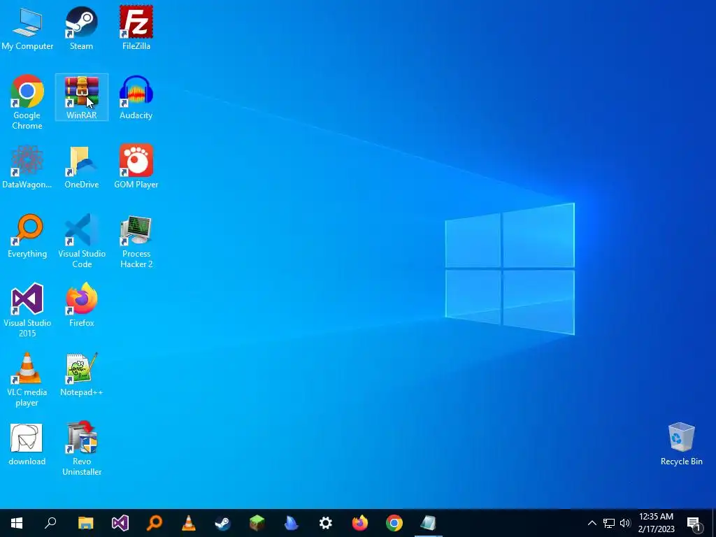716x537 pixels.
Task: Show hidden system tray icons
Action: coord(592,523)
